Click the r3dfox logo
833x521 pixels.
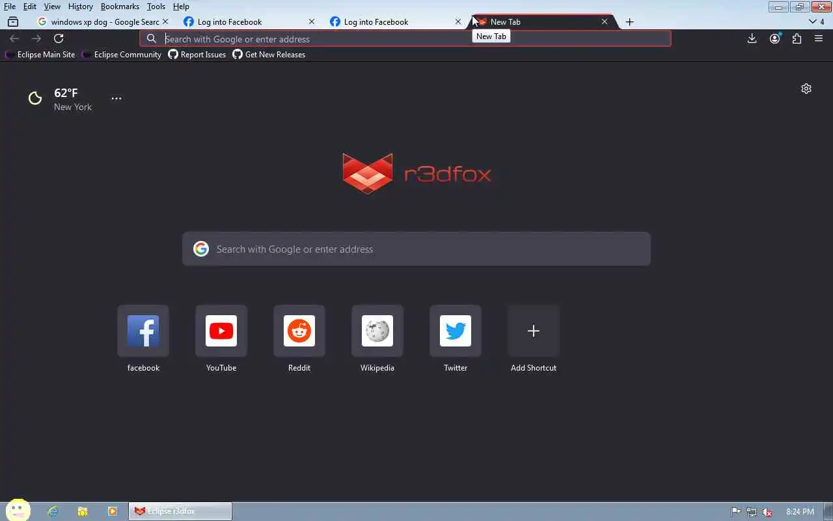(x=416, y=174)
